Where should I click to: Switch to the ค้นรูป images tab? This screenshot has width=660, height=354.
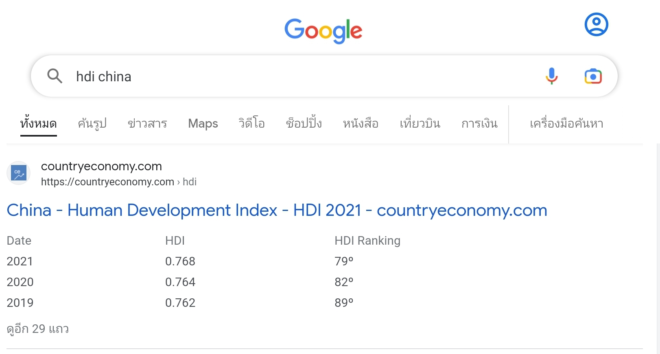point(92,123)
